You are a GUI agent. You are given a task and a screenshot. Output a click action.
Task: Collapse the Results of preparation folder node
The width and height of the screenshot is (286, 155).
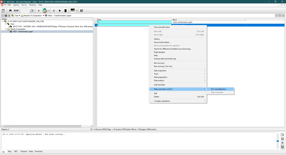[6, 29]
